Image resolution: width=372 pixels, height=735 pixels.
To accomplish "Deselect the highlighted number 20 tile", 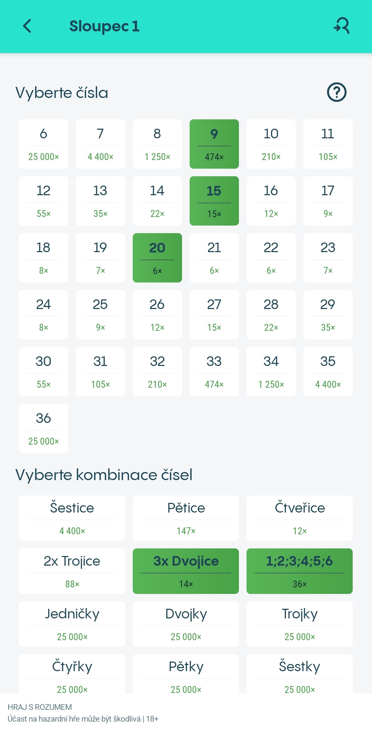I will pyautogui.click(x=157, y=258).
